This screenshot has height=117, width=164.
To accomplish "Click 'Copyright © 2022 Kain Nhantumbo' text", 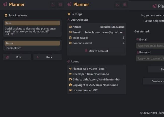I will coord(95,85).
